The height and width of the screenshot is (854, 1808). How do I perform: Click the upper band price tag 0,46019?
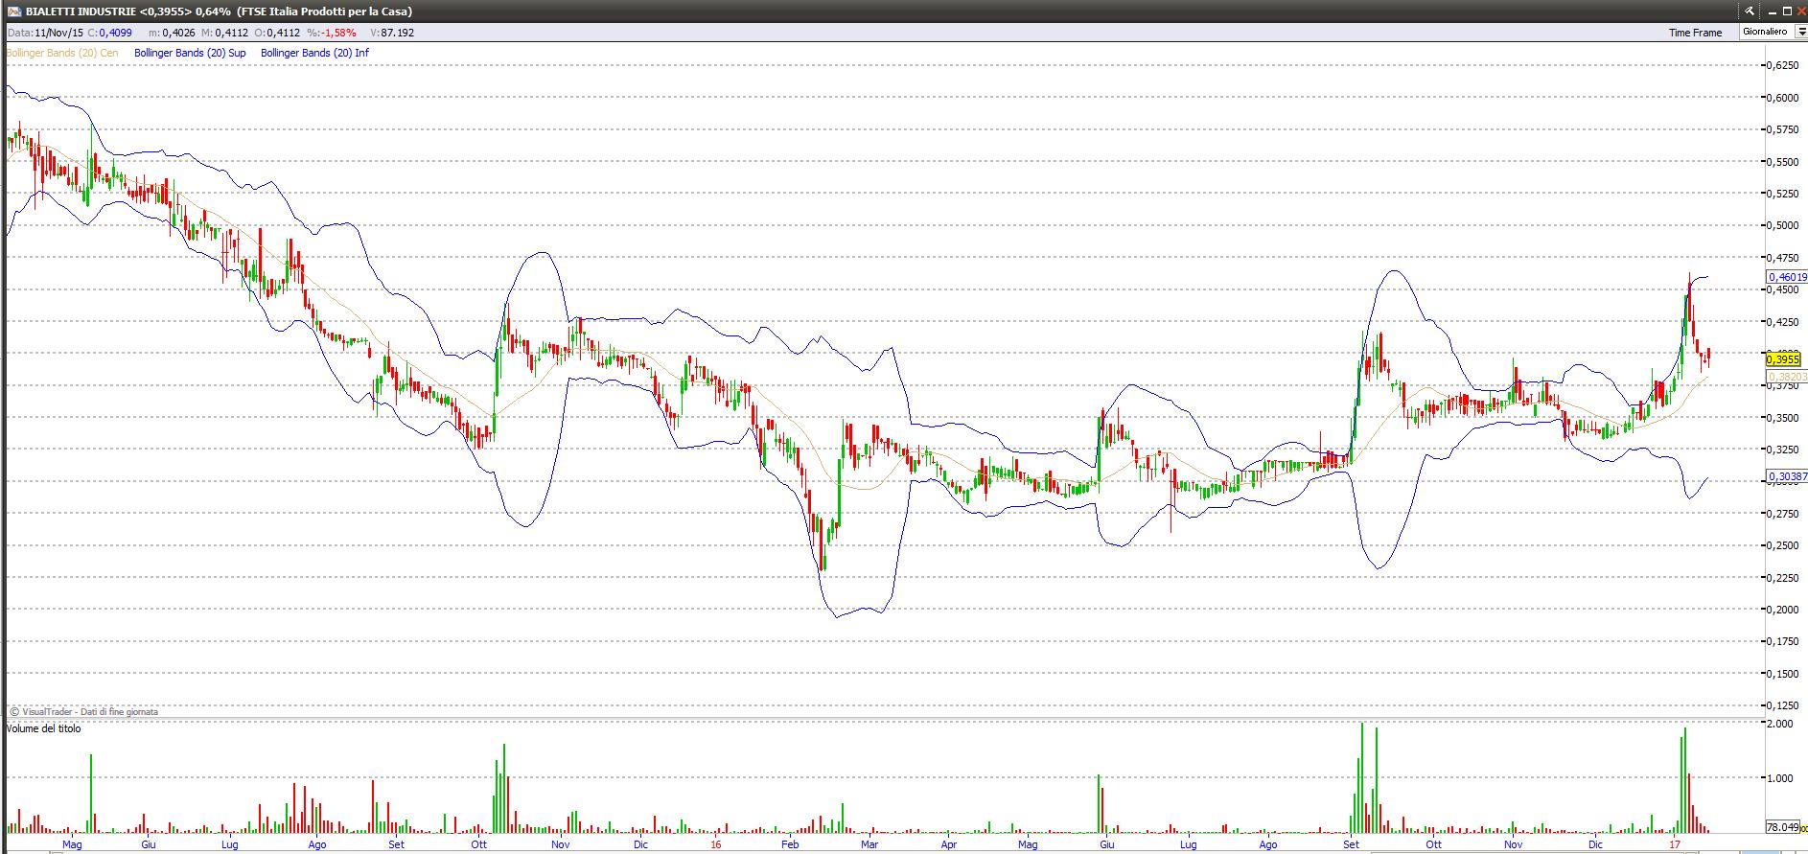1787,277
